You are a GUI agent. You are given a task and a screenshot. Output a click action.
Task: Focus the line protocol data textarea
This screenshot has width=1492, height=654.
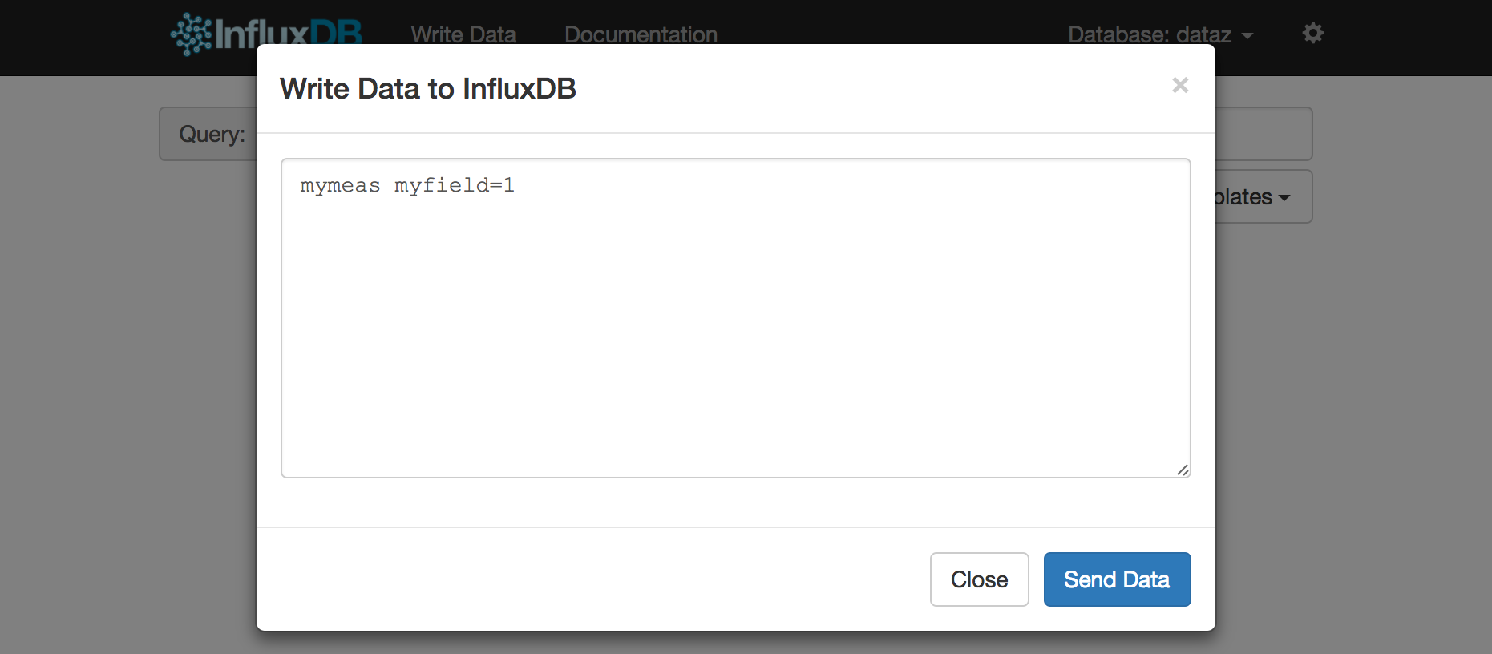click(x=735, y=337)
